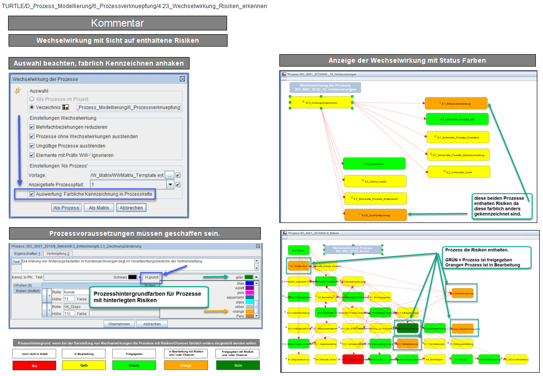Select the 9.2_Interne_Audits process box
Viewport: 543px width, 376px height.
[x=375, y=181]
